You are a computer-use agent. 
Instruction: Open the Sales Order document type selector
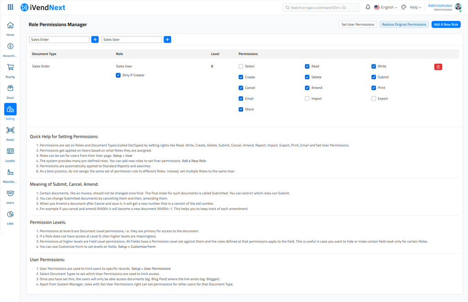[58, 39]
